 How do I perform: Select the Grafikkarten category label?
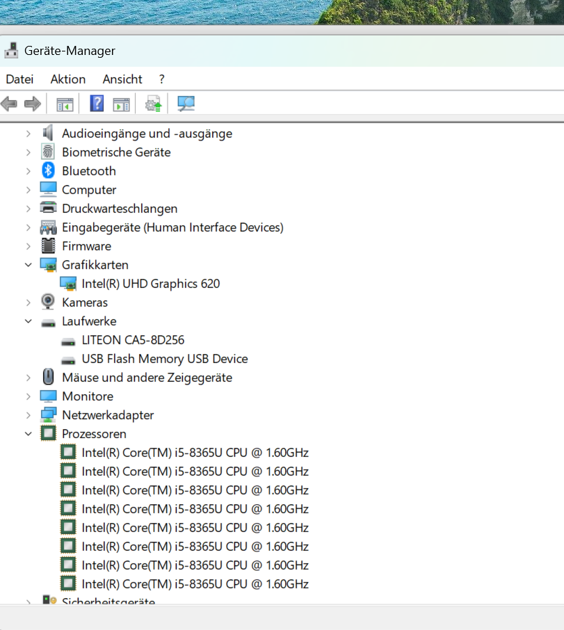click(x=95, y=265)
